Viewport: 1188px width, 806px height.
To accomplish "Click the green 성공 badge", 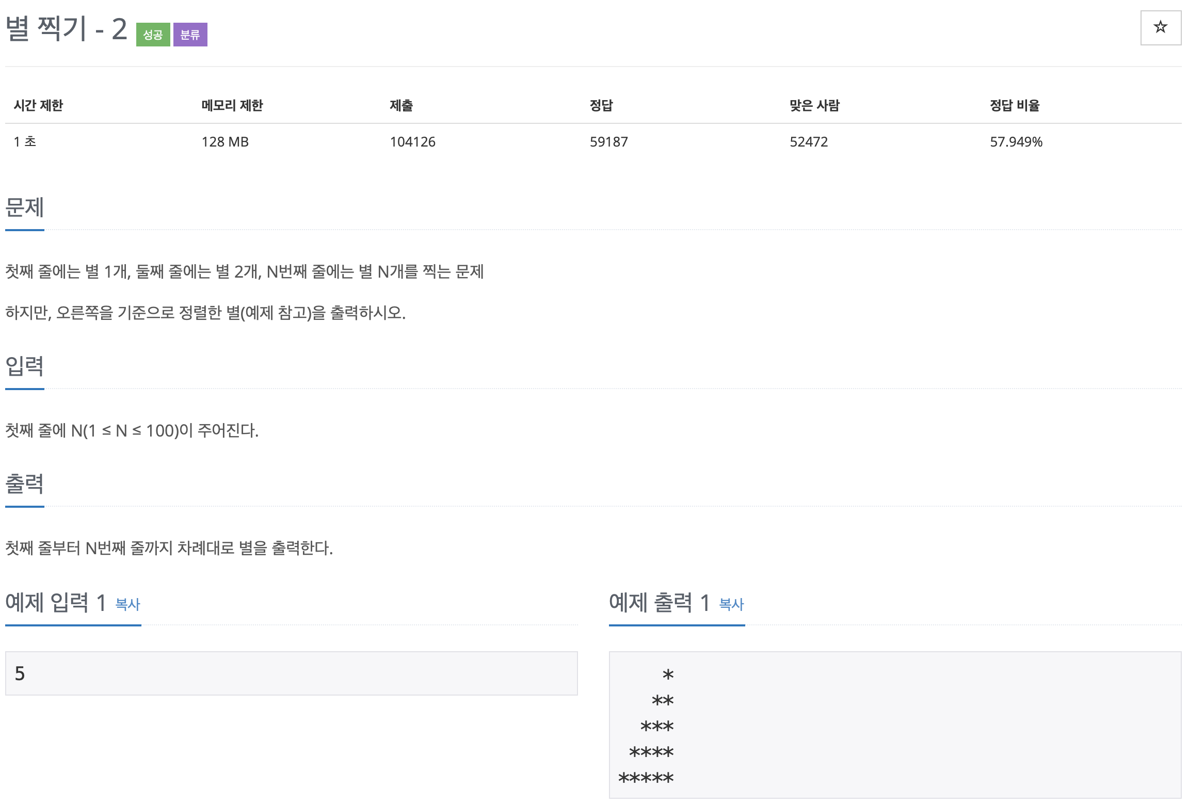I will pos(153,35).
